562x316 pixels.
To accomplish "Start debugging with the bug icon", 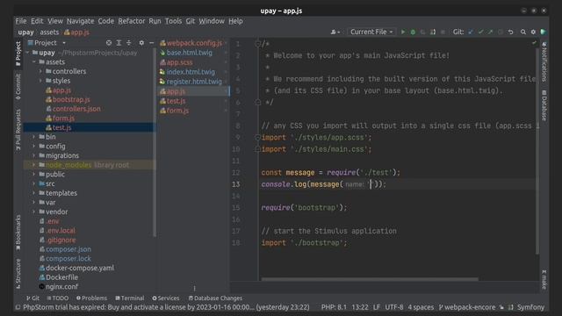I will [413, 32].
